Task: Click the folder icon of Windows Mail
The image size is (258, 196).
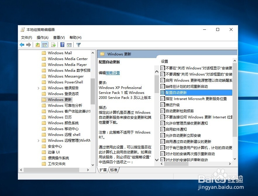Action: 44,53
